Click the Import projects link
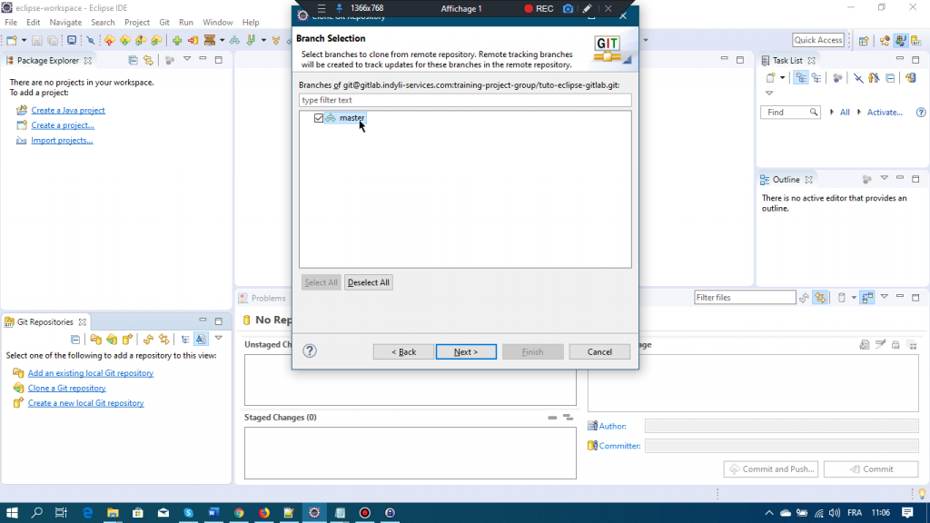This screenshot has width=930, height=523. pos(62,141)
